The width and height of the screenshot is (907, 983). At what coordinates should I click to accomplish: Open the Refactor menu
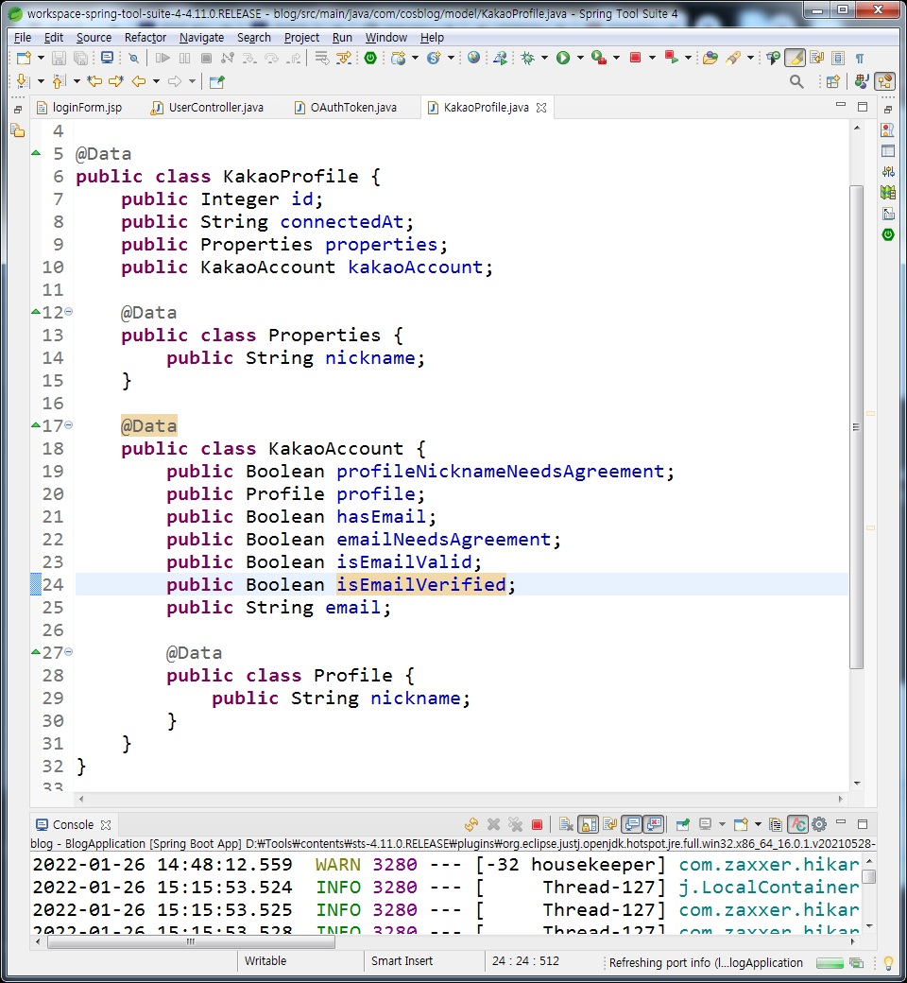pyautogui.click(x=145, y=38)
